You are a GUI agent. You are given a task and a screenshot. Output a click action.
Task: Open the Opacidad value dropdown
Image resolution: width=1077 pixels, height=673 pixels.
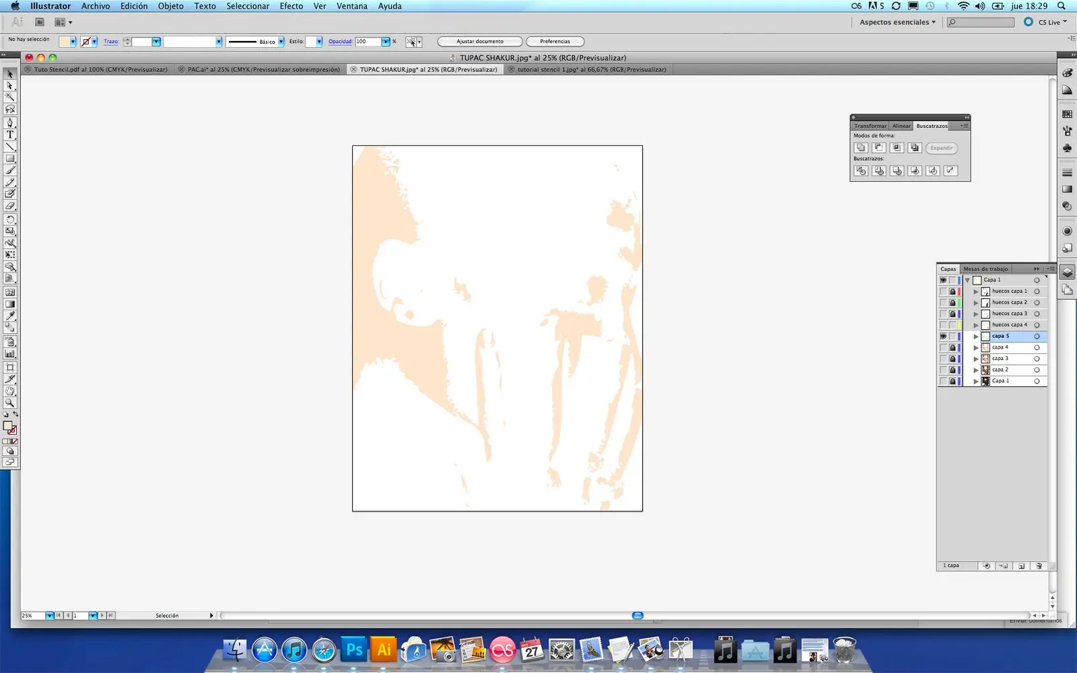click(x=386, y=42)
